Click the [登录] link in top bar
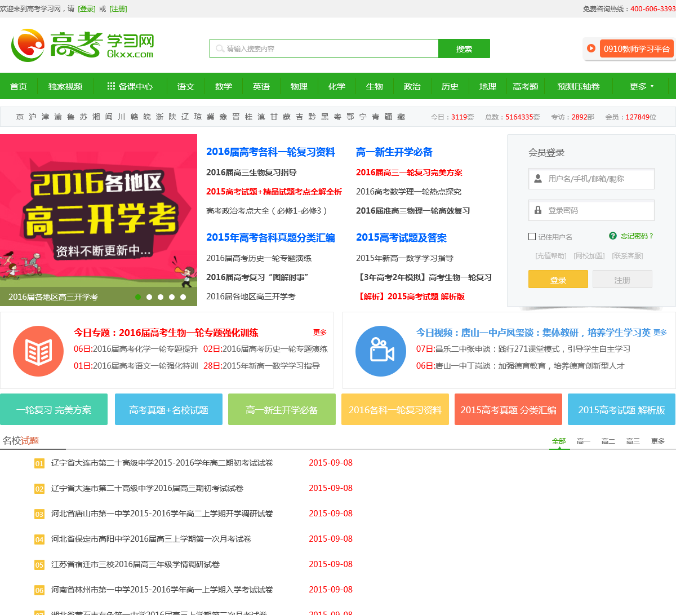 click(x=87, y=9)
